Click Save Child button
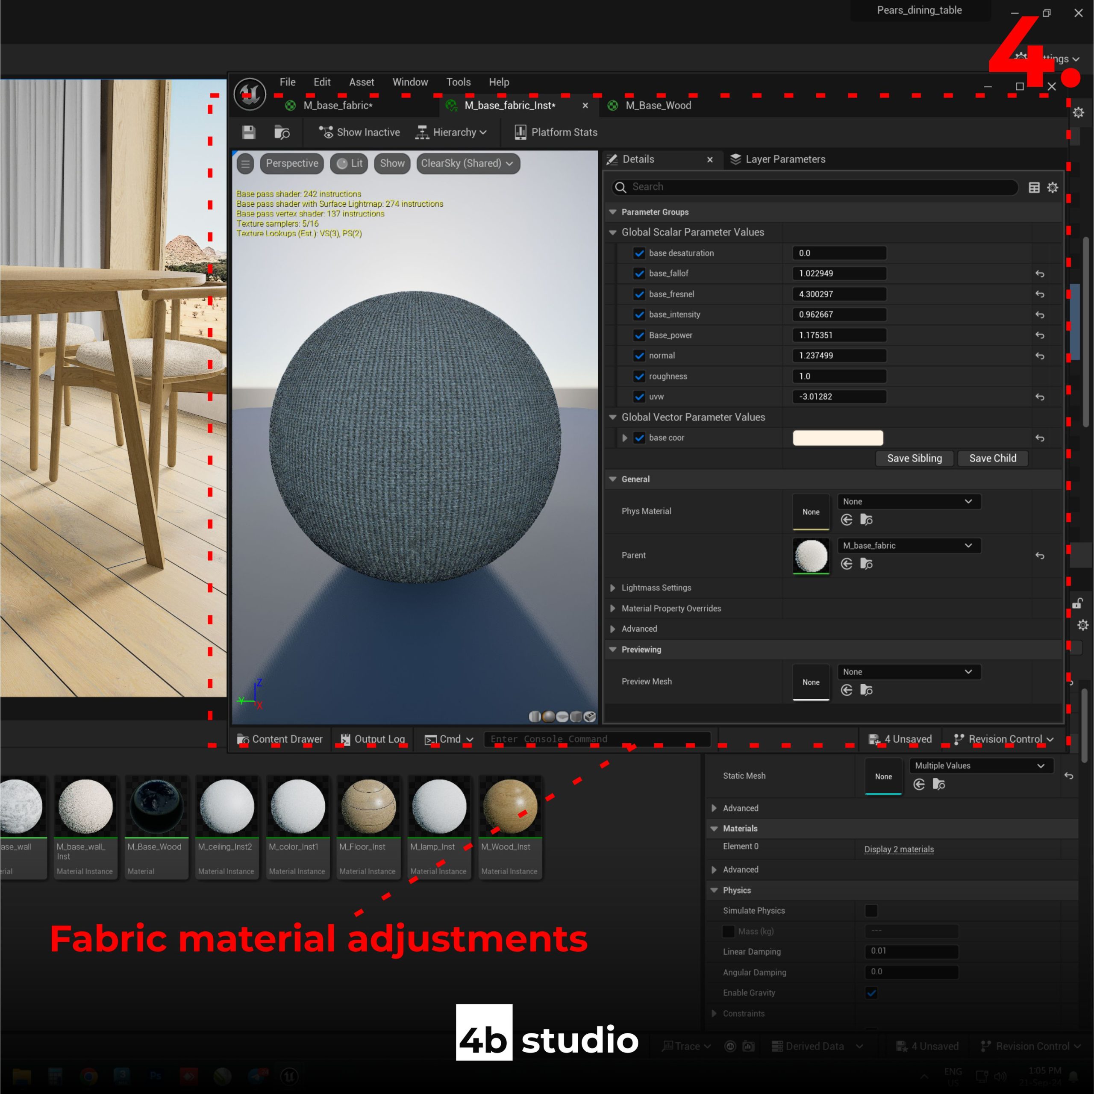 992,459
